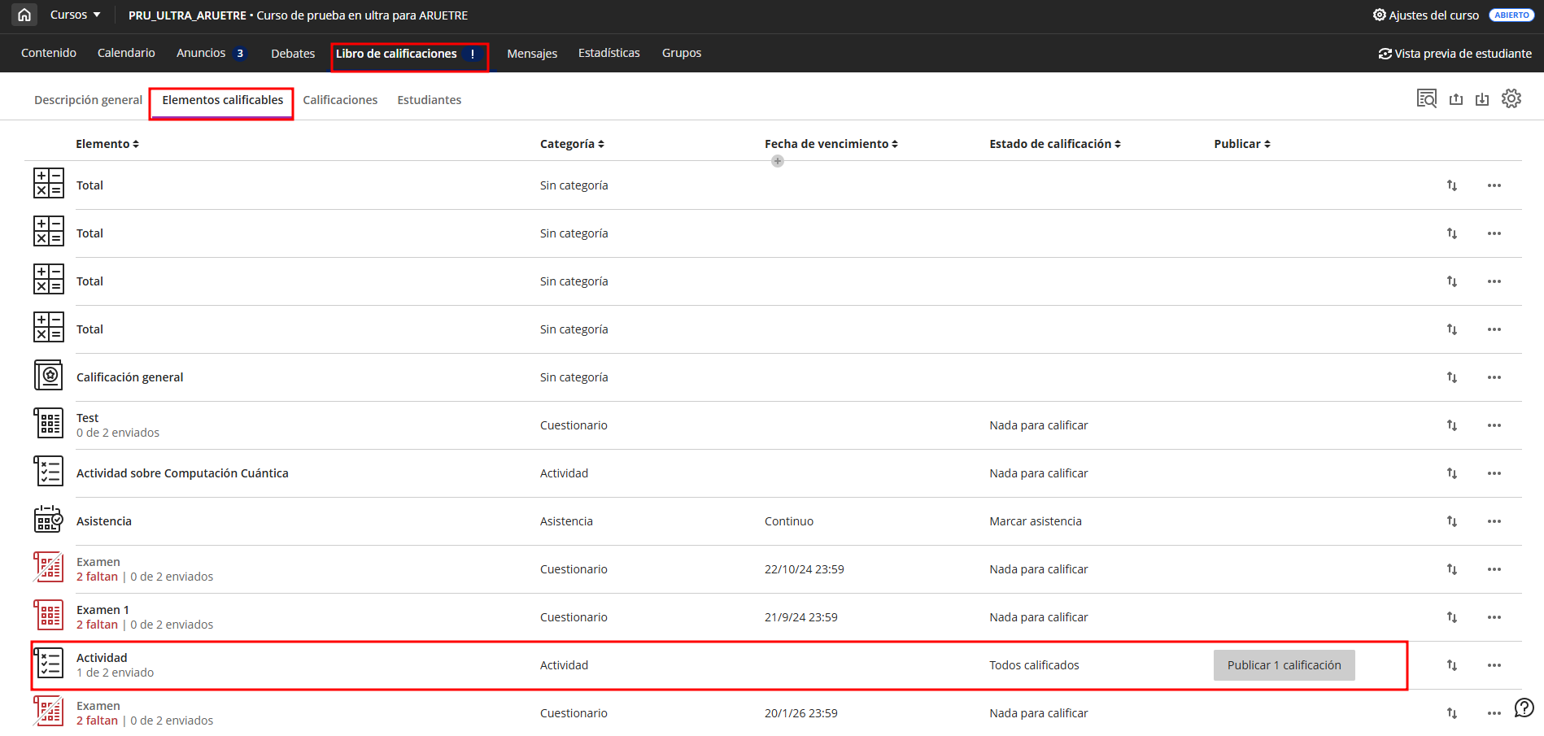Open Actividad sobre Computación Cuántica item

(182, 473)
